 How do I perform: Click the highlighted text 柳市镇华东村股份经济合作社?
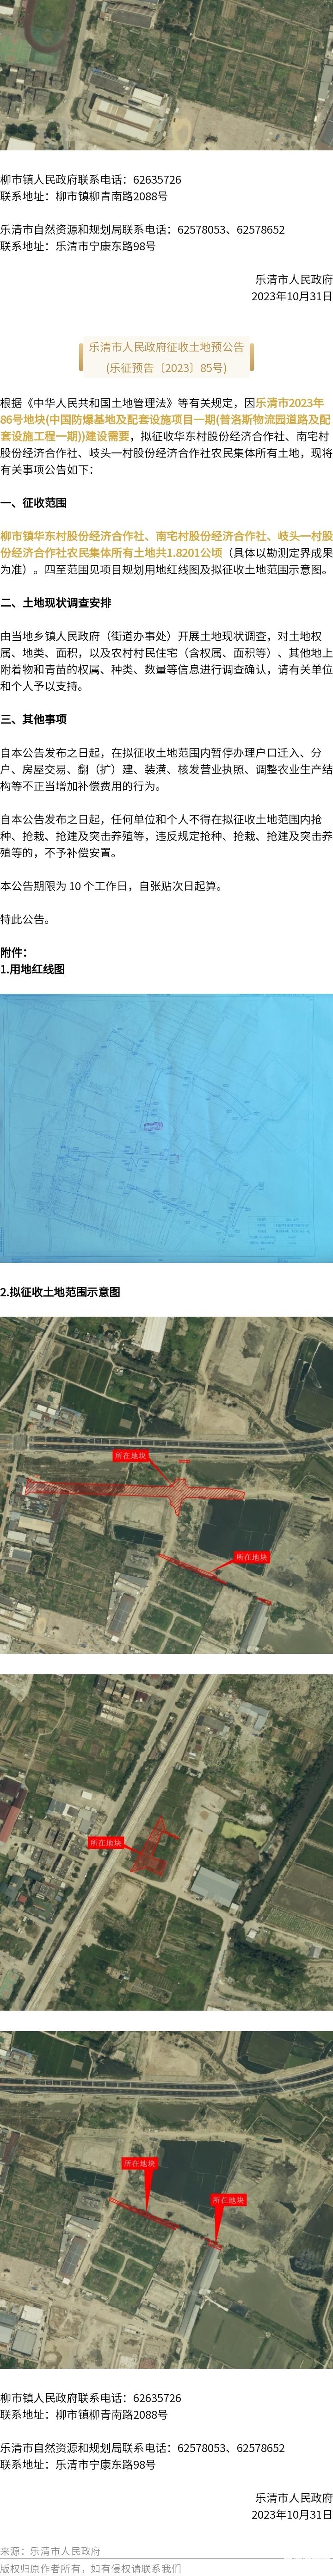tap(73, 537)
